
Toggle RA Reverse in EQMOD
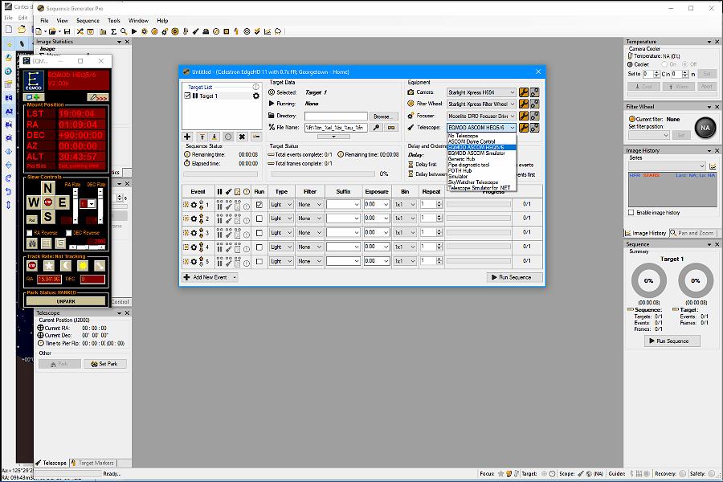point(30,233)
